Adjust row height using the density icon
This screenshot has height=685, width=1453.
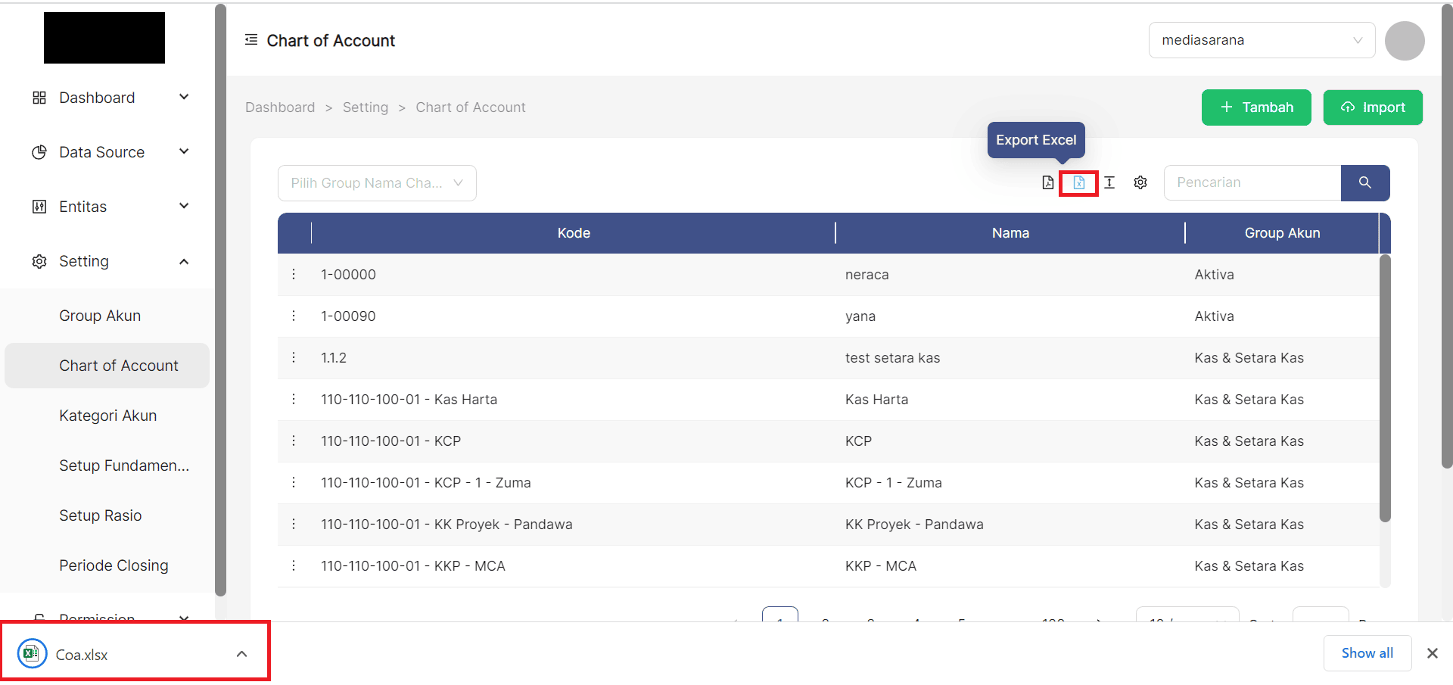pos(1109,182)
